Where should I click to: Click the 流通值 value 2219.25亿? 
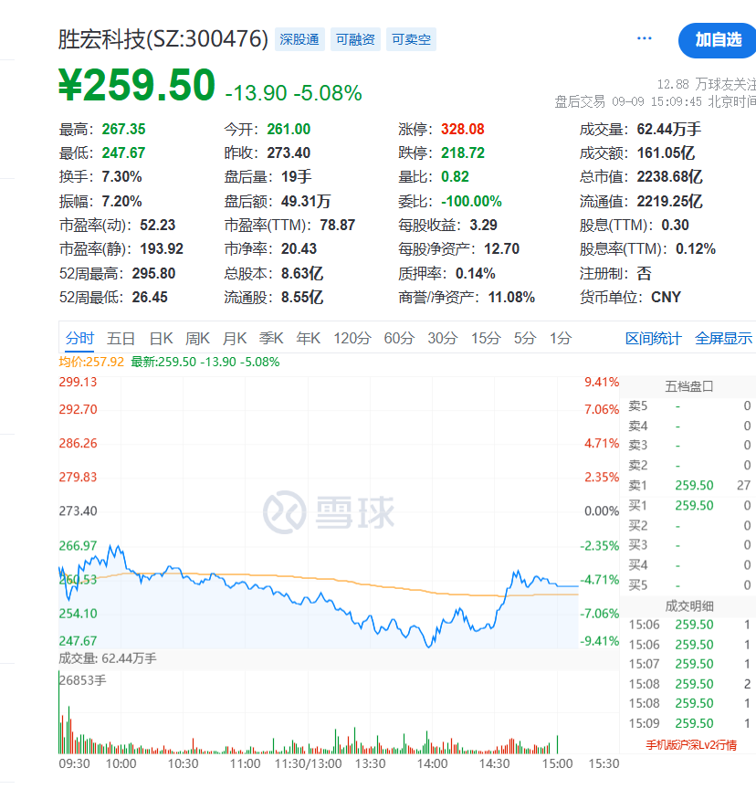point(669,201)
